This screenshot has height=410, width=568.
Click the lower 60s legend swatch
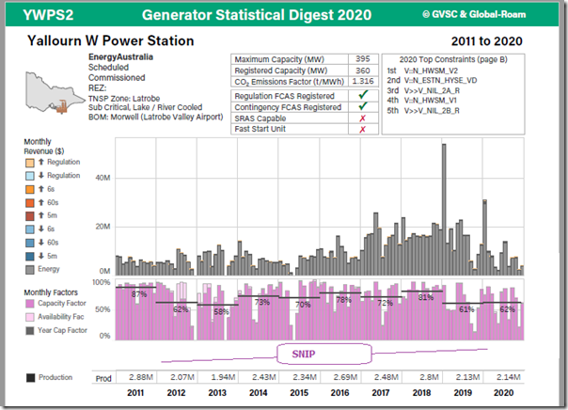click(30, 243)
